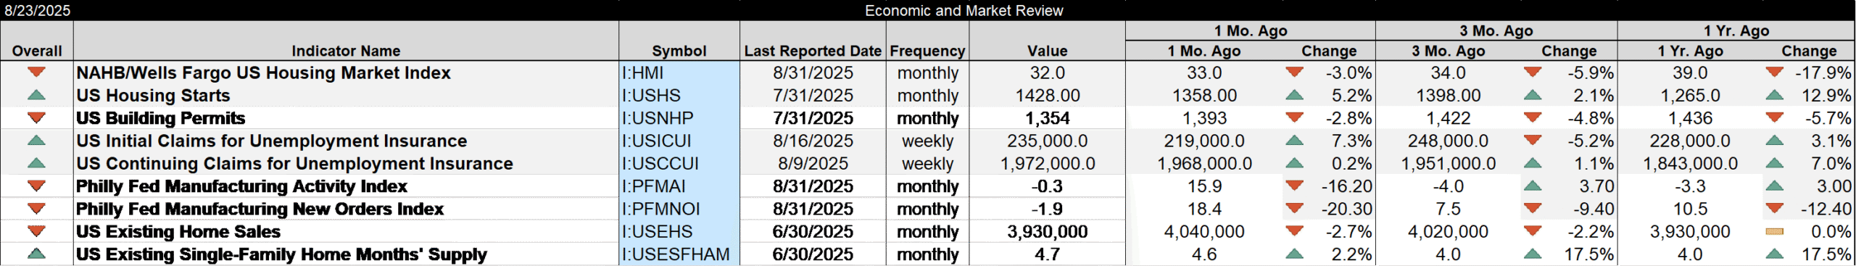Click the I:USCCUI symbol cell
Viewport: 1856px width, 266px height.
click(x=679, y=163)
